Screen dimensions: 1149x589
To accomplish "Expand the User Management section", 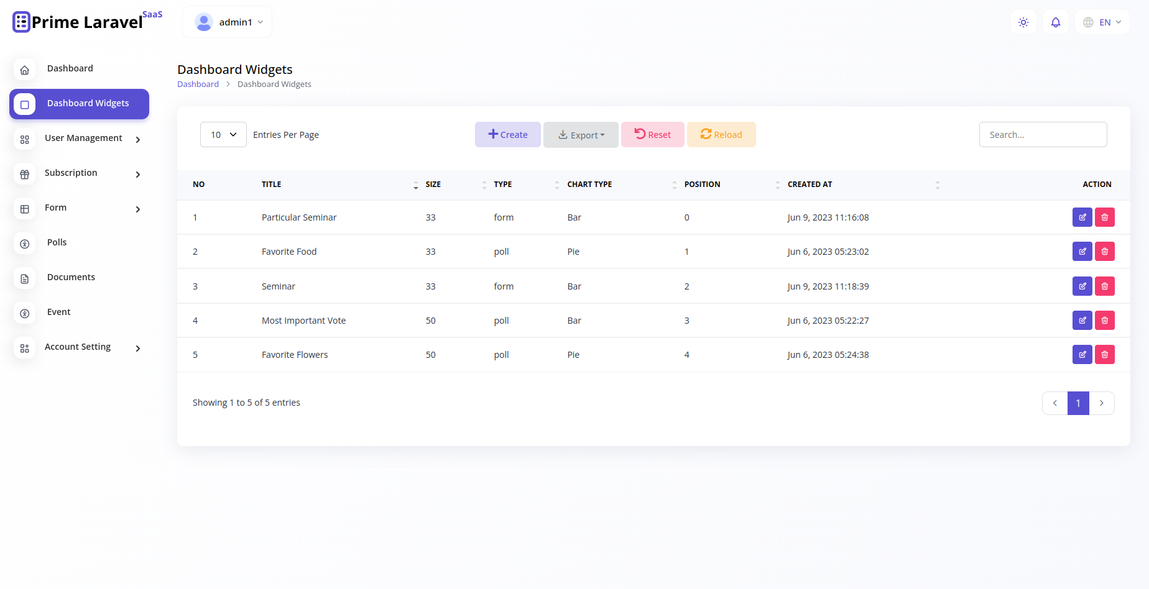I will 83,138.
